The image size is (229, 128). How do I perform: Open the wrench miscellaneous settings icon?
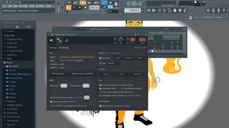pos(67,40)
